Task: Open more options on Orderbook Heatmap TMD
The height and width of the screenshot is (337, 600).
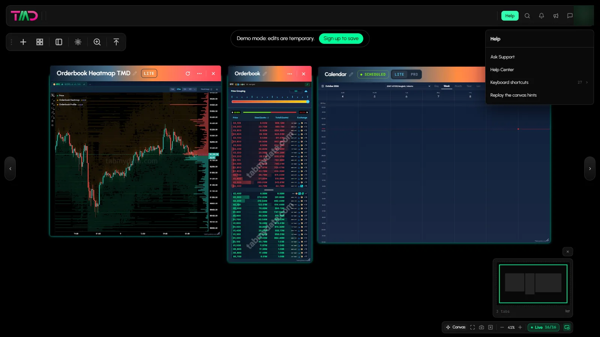Action: [199, 74]
